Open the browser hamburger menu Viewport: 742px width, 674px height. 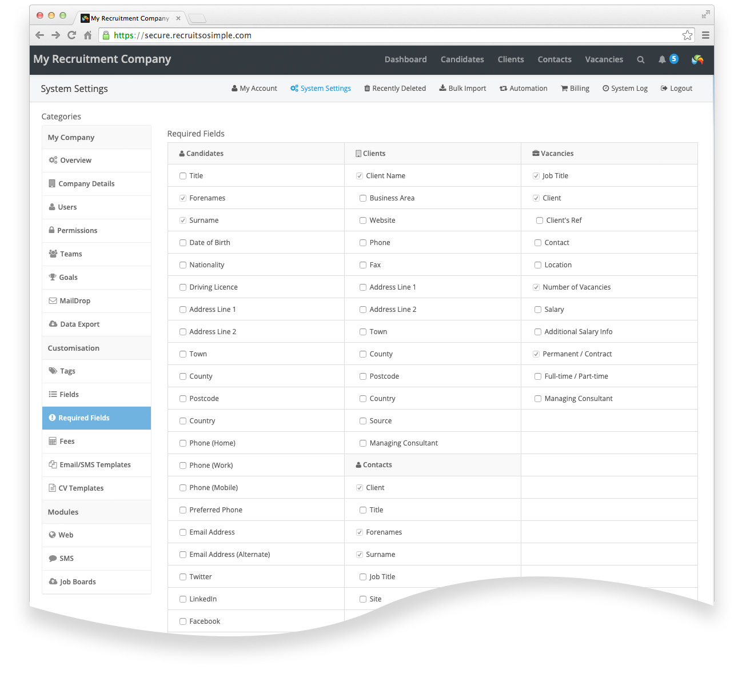pos(705,35)
